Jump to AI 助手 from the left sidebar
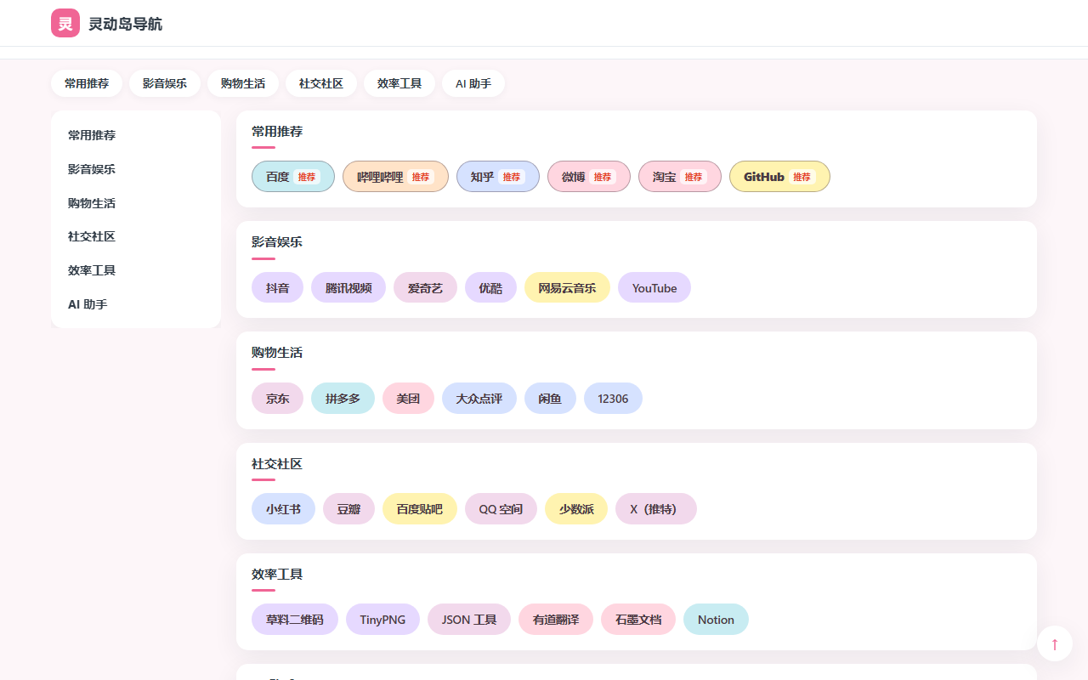This screenshot has height=680, width=1088. [x=136, y=304]
